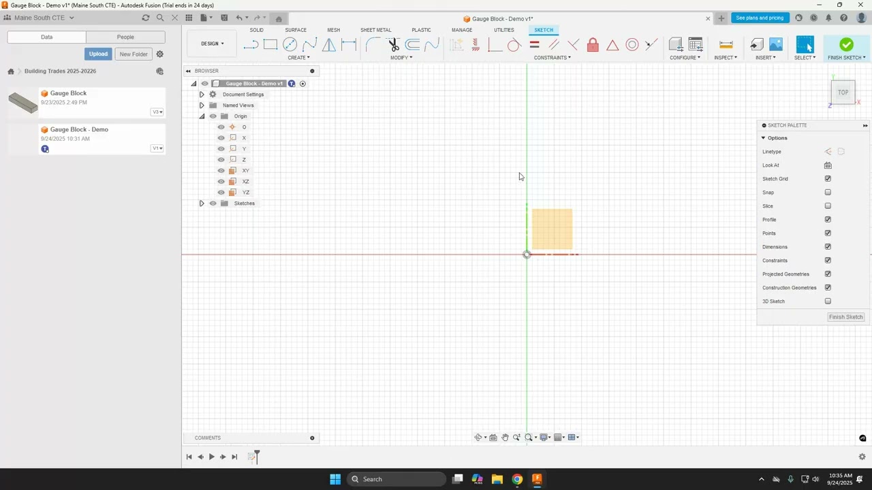Click the Save icon
This screenshot has height=490, width=872.
(x=223, y=18)
